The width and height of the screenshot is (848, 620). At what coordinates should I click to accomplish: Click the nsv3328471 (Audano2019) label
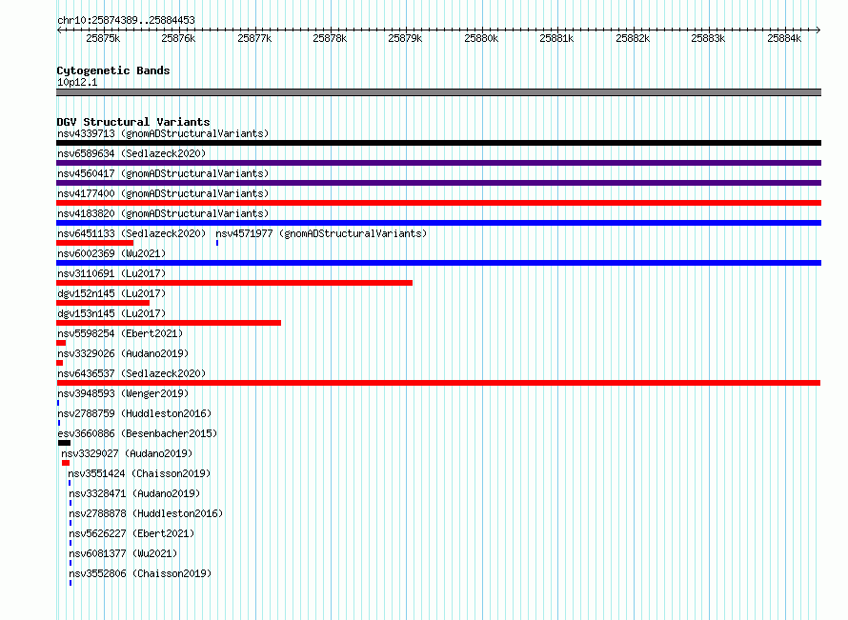[134, 493]
